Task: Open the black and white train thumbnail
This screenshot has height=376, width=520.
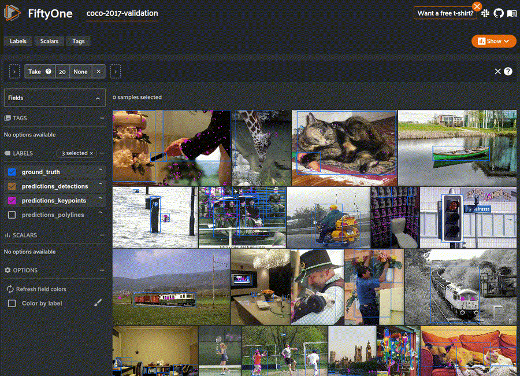Action: click(x=460, y=287)
